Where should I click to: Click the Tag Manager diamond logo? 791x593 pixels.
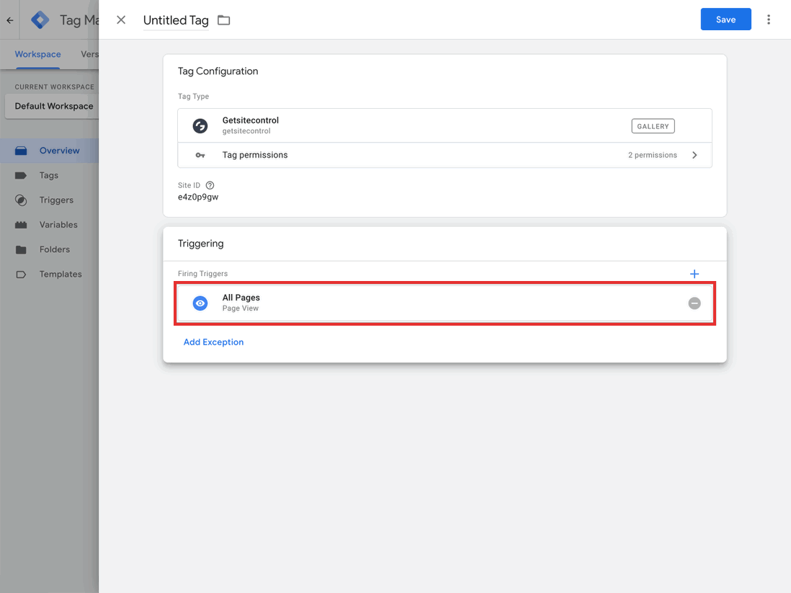coord(39,19)
